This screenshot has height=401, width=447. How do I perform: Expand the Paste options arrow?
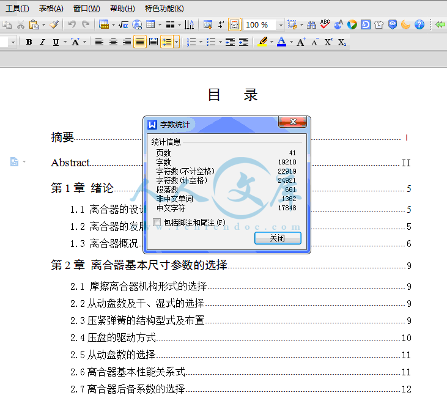tap(43, 25)
